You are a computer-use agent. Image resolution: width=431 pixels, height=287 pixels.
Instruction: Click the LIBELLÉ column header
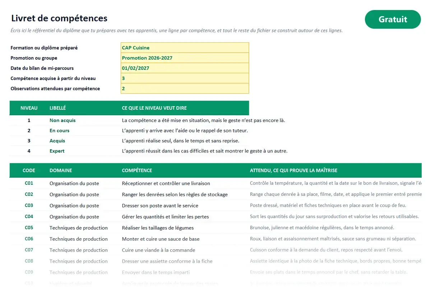[57, 108]
